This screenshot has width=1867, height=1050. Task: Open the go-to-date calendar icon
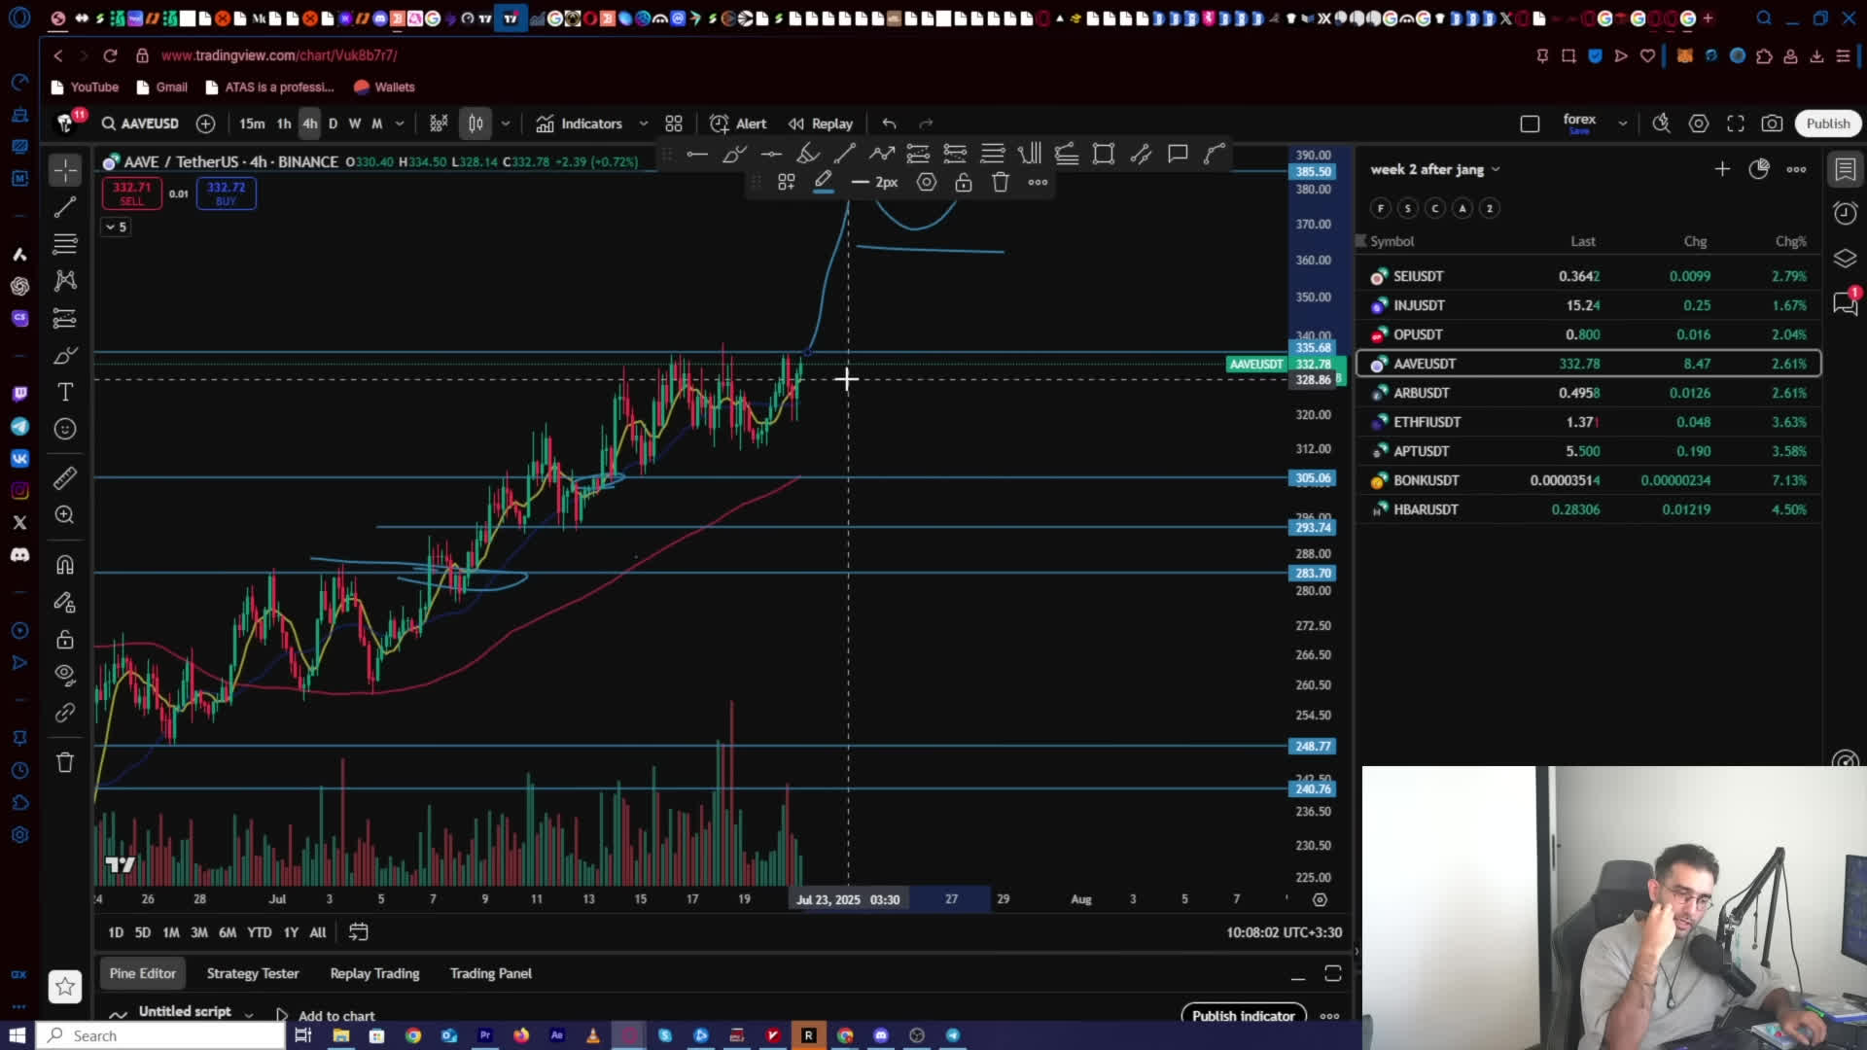[359, 932]
